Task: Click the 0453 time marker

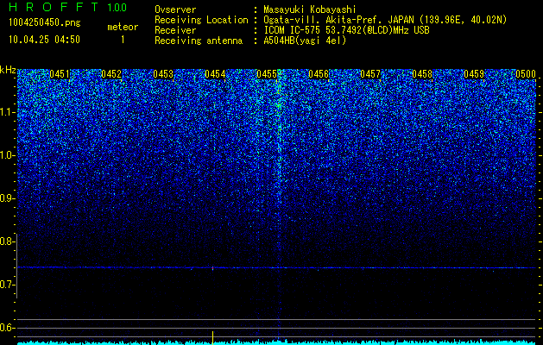Action: (163, 74)
